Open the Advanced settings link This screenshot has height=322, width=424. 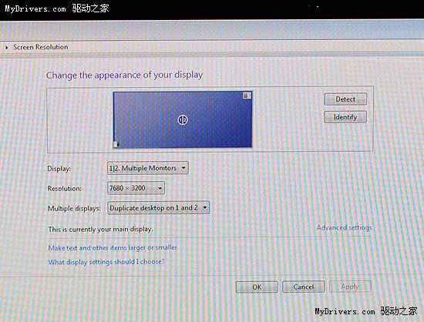(x=345, y=228)
